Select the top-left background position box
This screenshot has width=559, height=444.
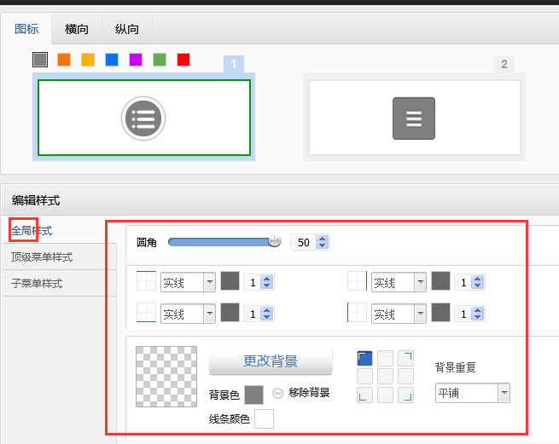click(x=364, y=358)
